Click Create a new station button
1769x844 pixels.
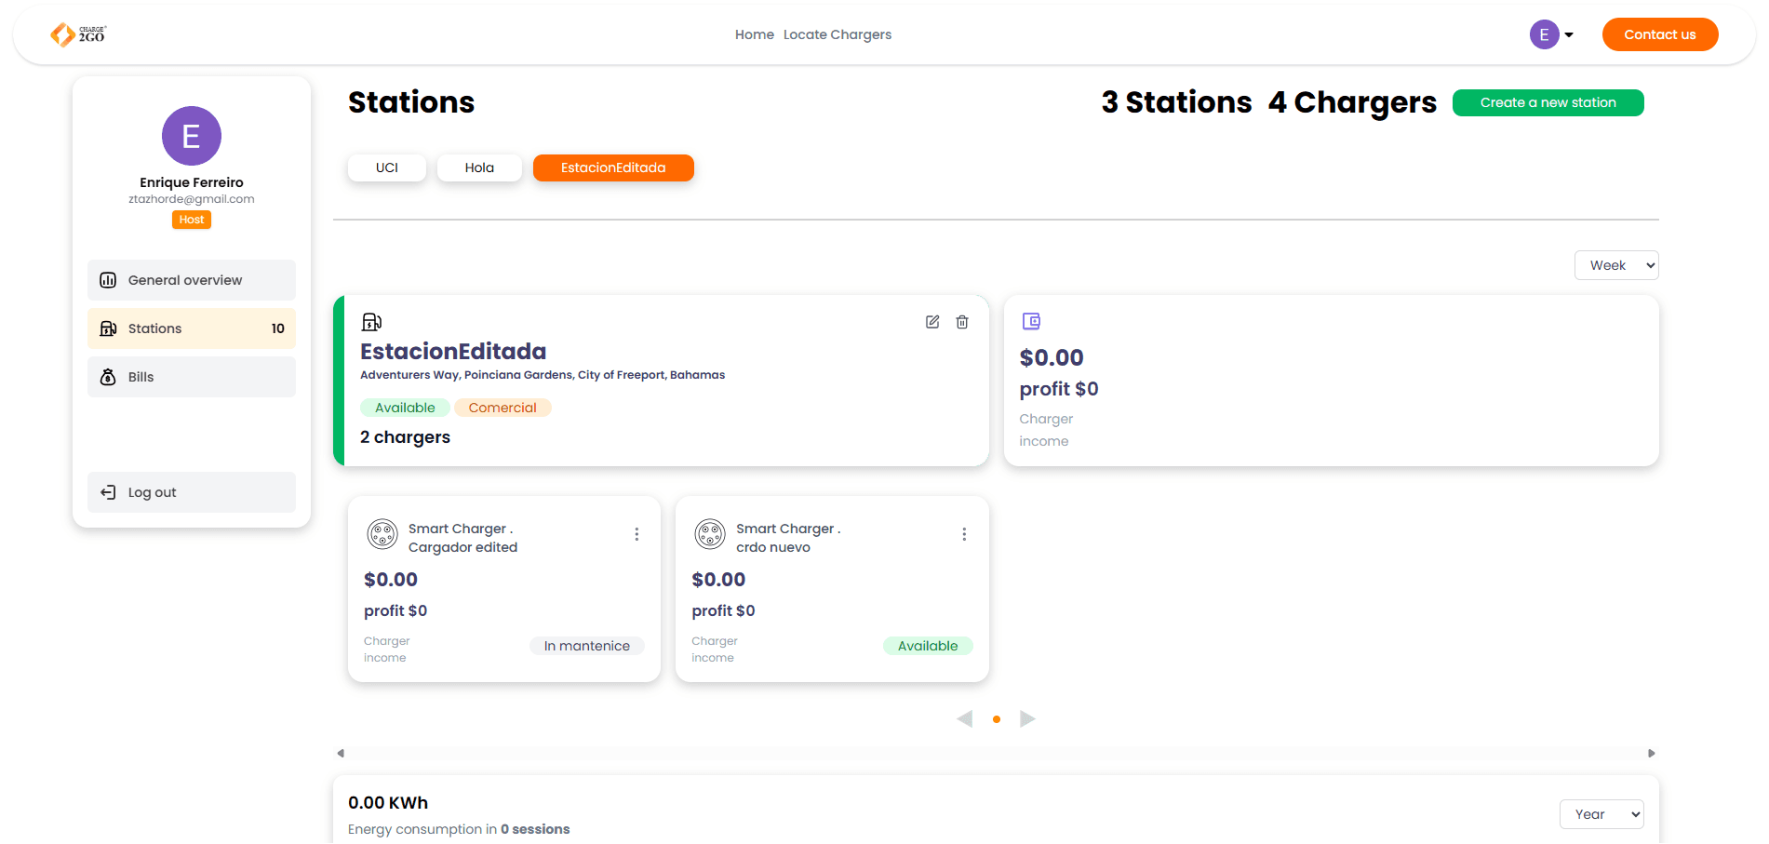pyautogui.click(x=1548, y=102)
